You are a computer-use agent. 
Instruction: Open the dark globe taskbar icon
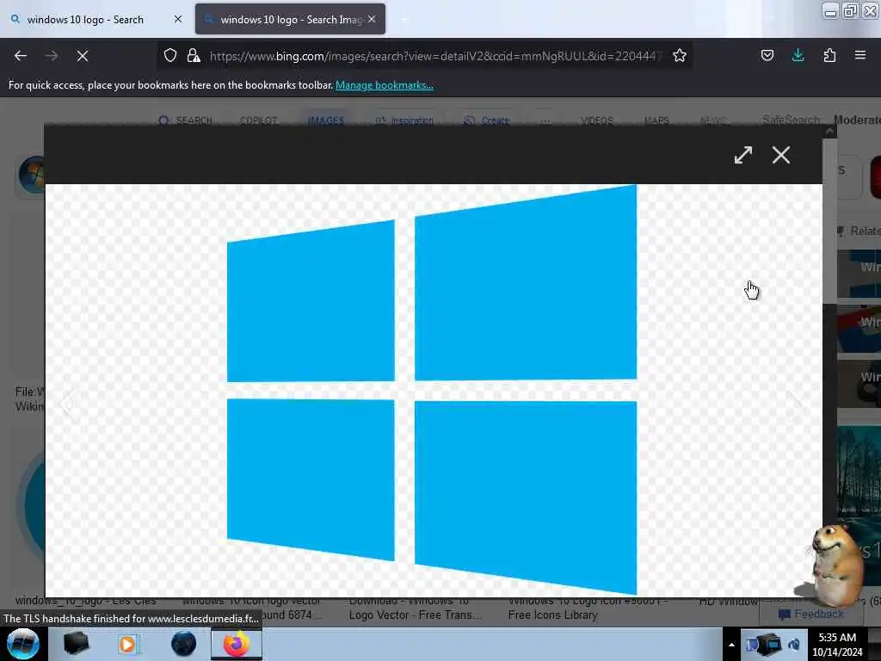[x=184, y=644]
